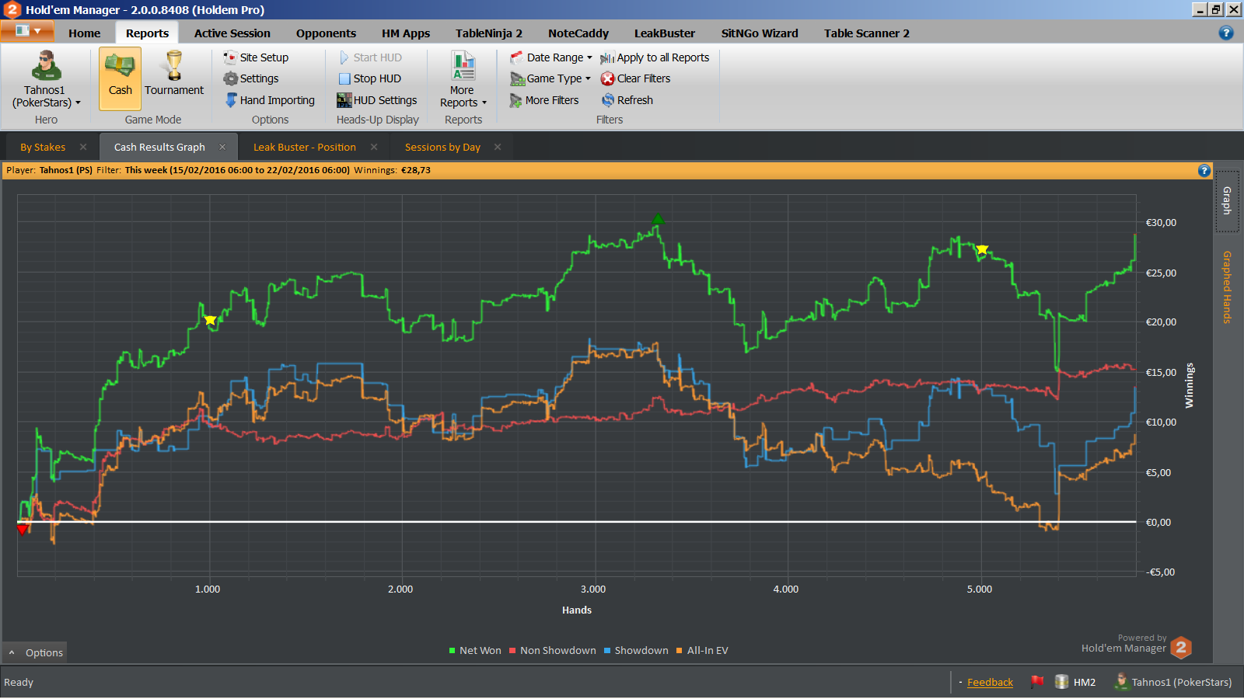This screenshot has width=1244, height=699.
Task: Switch to Tournament game mode trophy icon
Action: coord(174,66)
